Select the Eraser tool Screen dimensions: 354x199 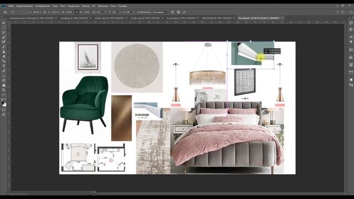coord(4,56)
